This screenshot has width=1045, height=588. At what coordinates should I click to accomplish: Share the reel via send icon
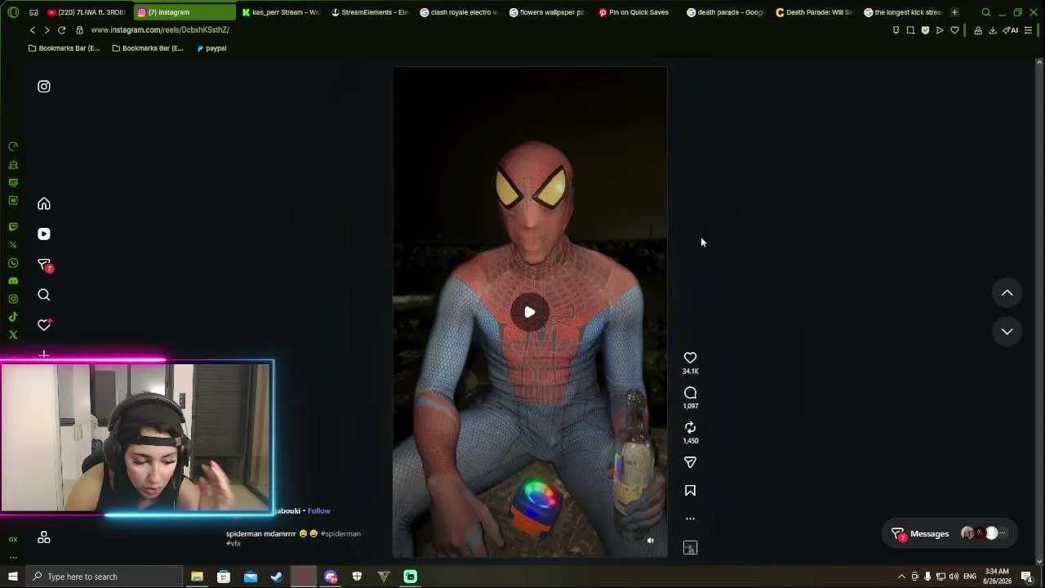coord(690,462)
